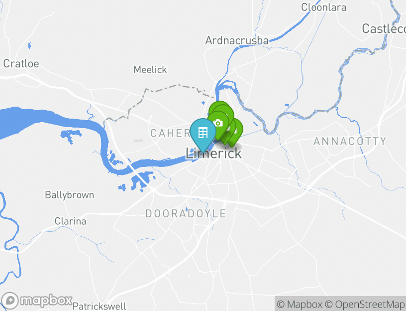This screenshot has width=406, height=311.
Task: Click the Meelick label on the map
Action: point(150,69)
